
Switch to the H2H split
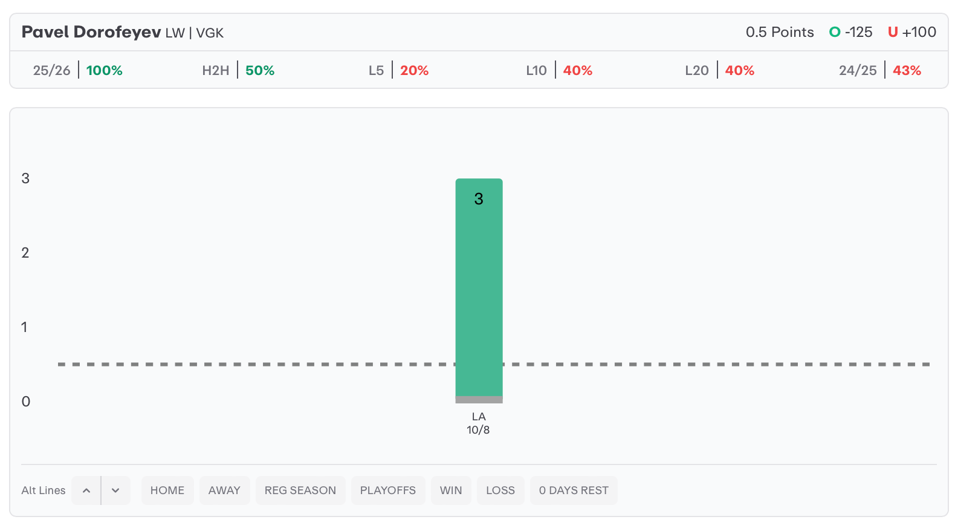tap(238, 70)
